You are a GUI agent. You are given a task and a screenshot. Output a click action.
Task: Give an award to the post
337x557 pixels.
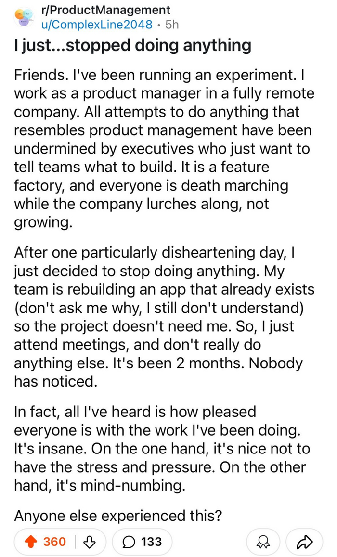pyautogui.click(x=263, y=542)
